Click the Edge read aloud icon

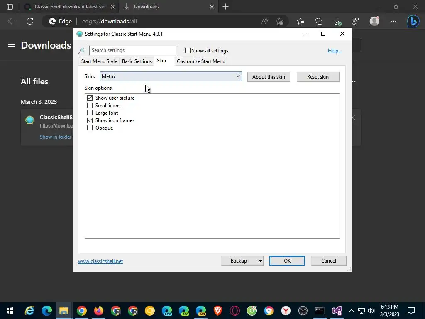point(264,21)
